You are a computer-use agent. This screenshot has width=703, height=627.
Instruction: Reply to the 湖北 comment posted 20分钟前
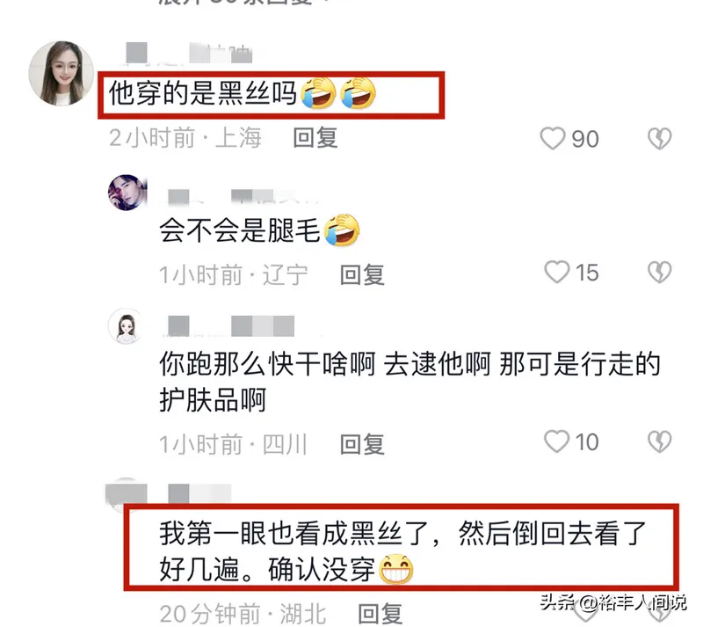pyautogui.click(x=380, y=613)
